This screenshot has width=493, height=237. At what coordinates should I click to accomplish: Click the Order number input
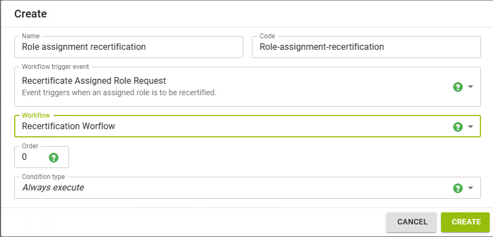tap(32, 158)
